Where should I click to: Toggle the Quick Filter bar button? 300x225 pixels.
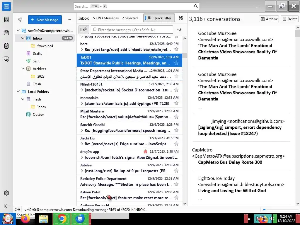coord(159,18)
